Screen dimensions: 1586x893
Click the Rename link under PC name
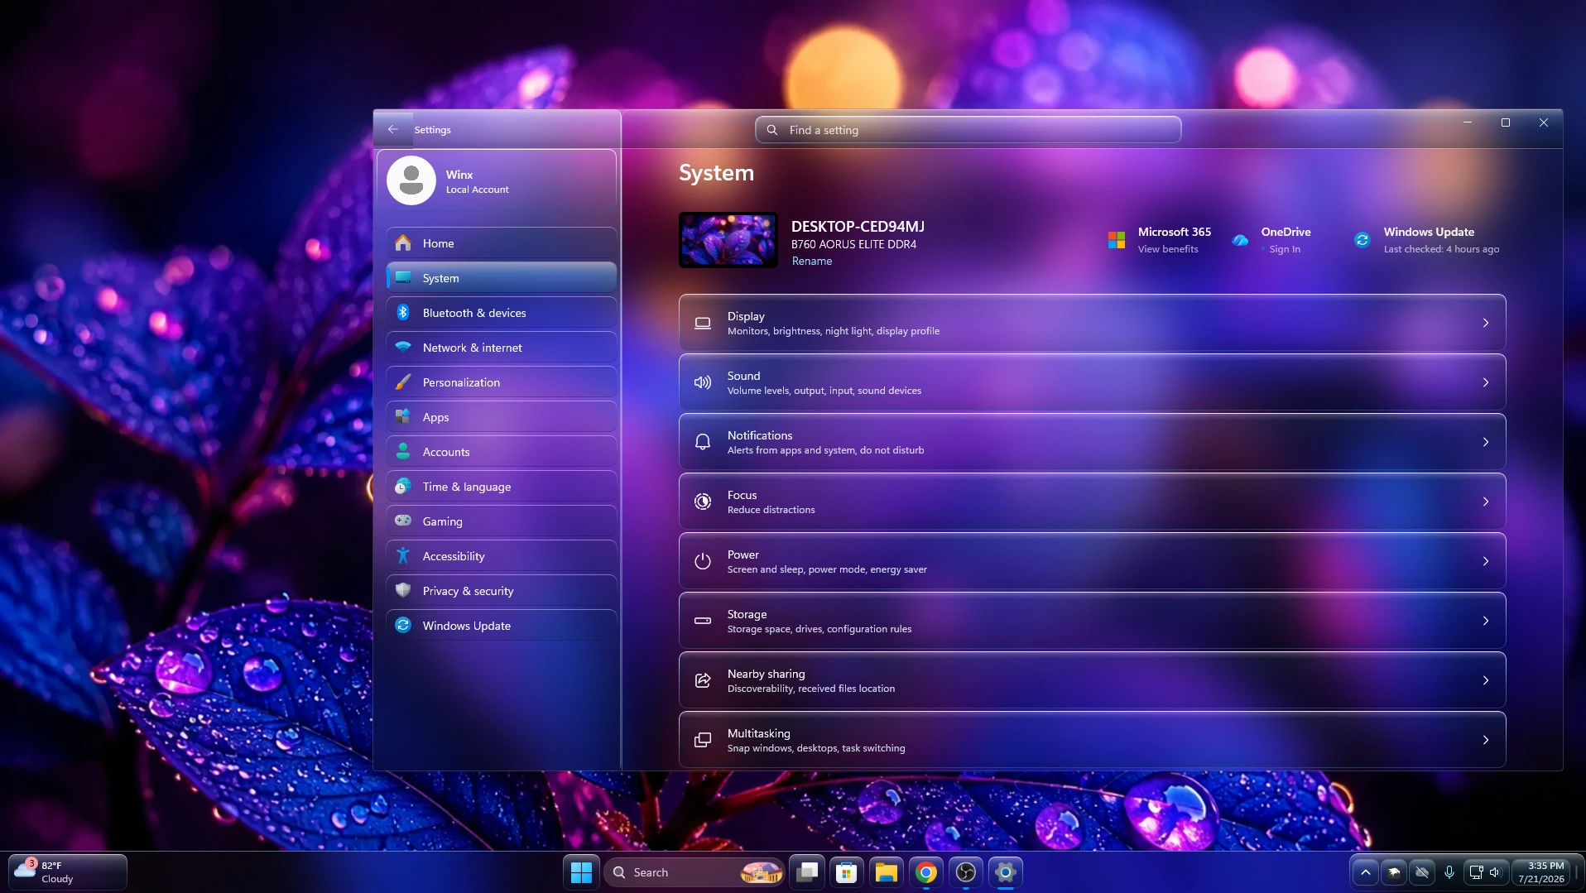pos(812,261)
